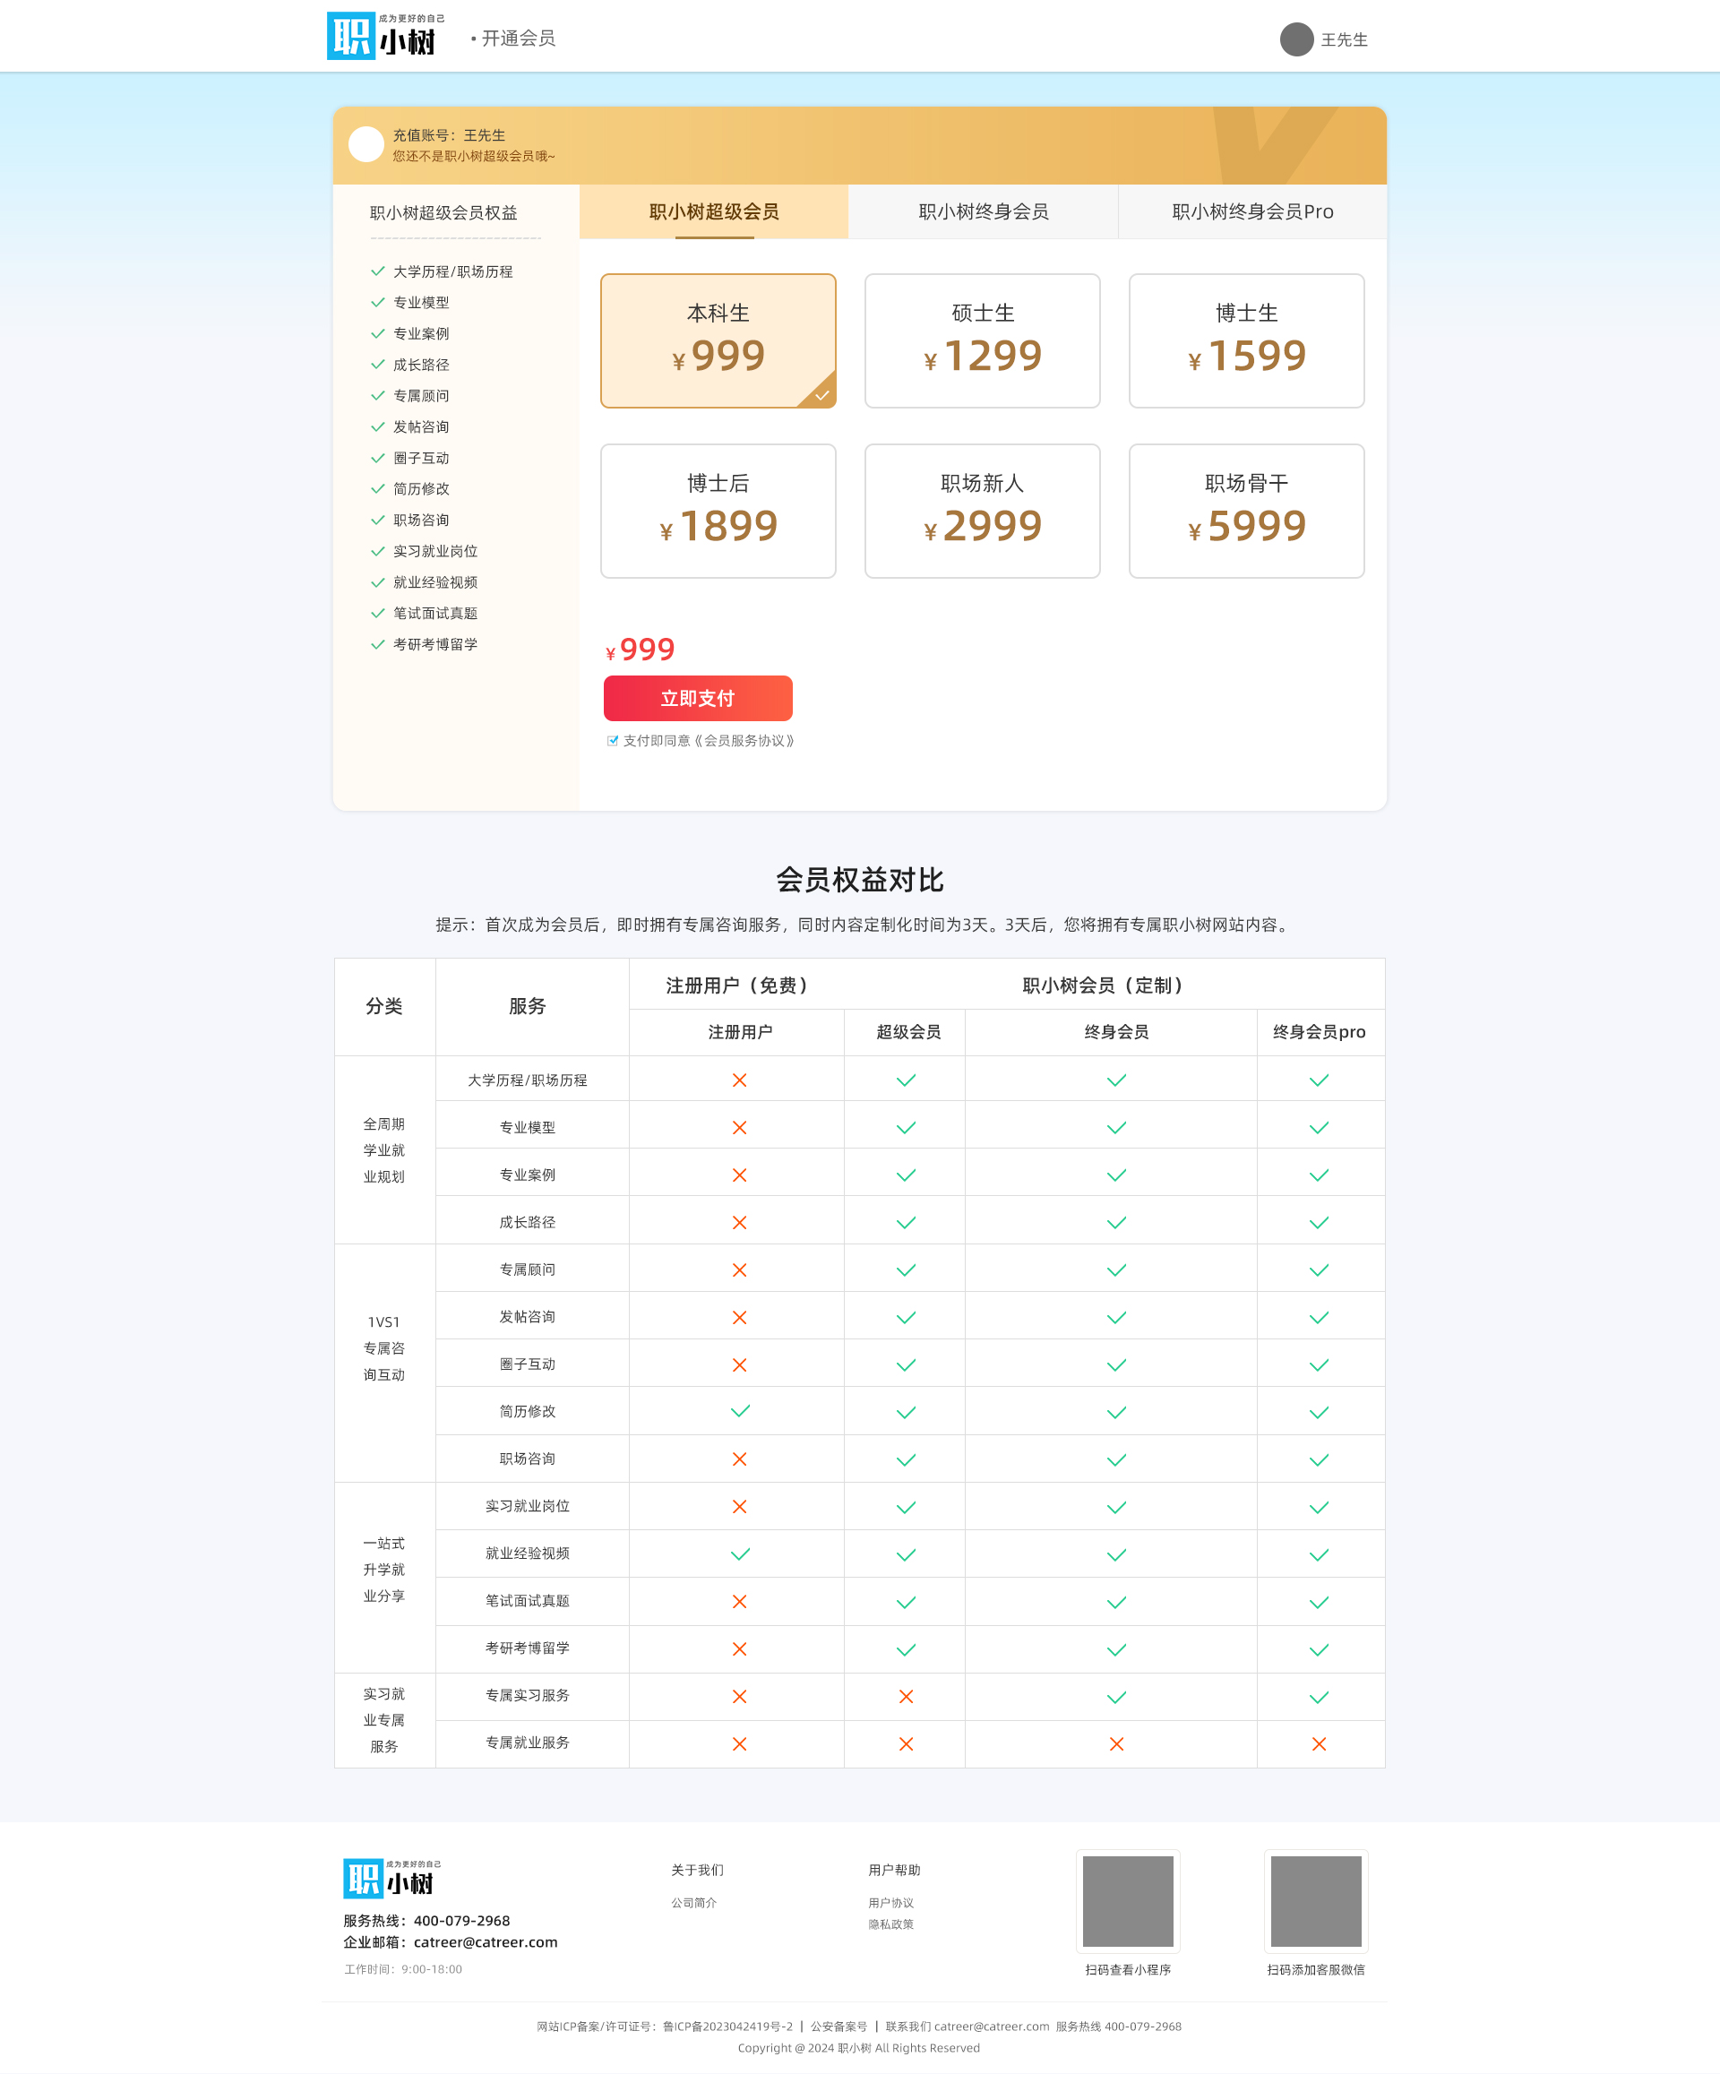
Task: Click the 终身会员pro column header
Action: pyautogui.click(x=1320, y=1032)
